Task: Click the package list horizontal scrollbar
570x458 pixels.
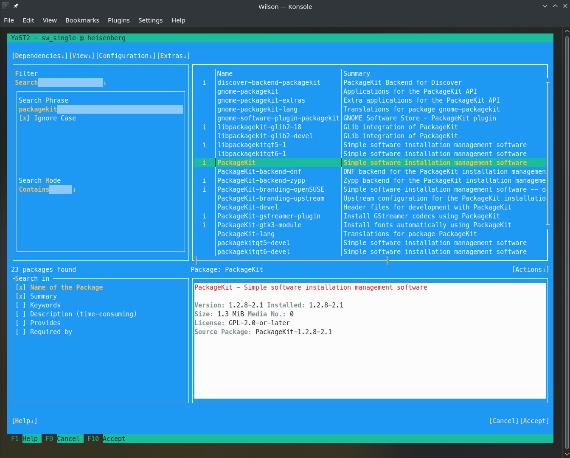Action: (291, 261)
